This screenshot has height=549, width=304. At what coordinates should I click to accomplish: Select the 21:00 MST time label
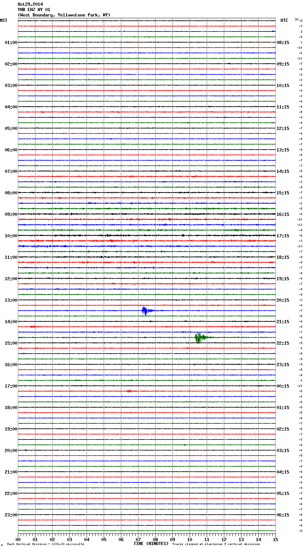click(x=11, y=472)
